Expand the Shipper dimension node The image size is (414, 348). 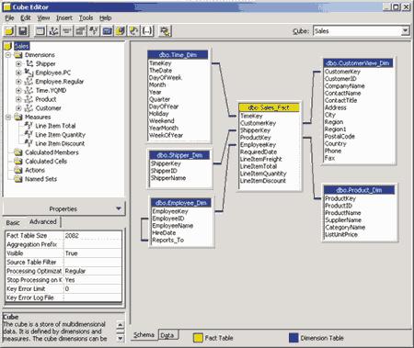[x=18, y=64]
